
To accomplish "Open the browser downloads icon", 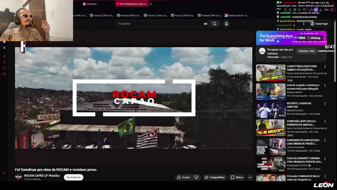I will [x=320, y=10].
